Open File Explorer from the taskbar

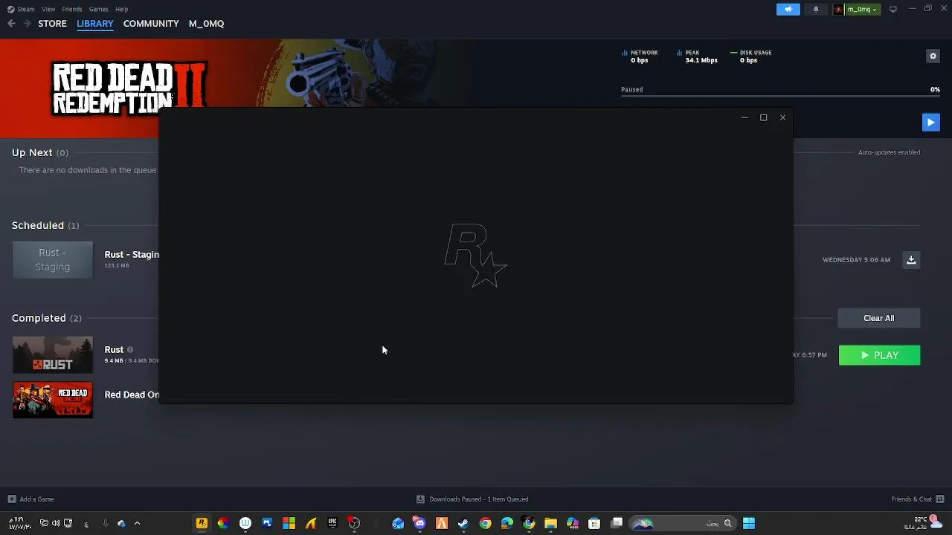click(550, 523)
